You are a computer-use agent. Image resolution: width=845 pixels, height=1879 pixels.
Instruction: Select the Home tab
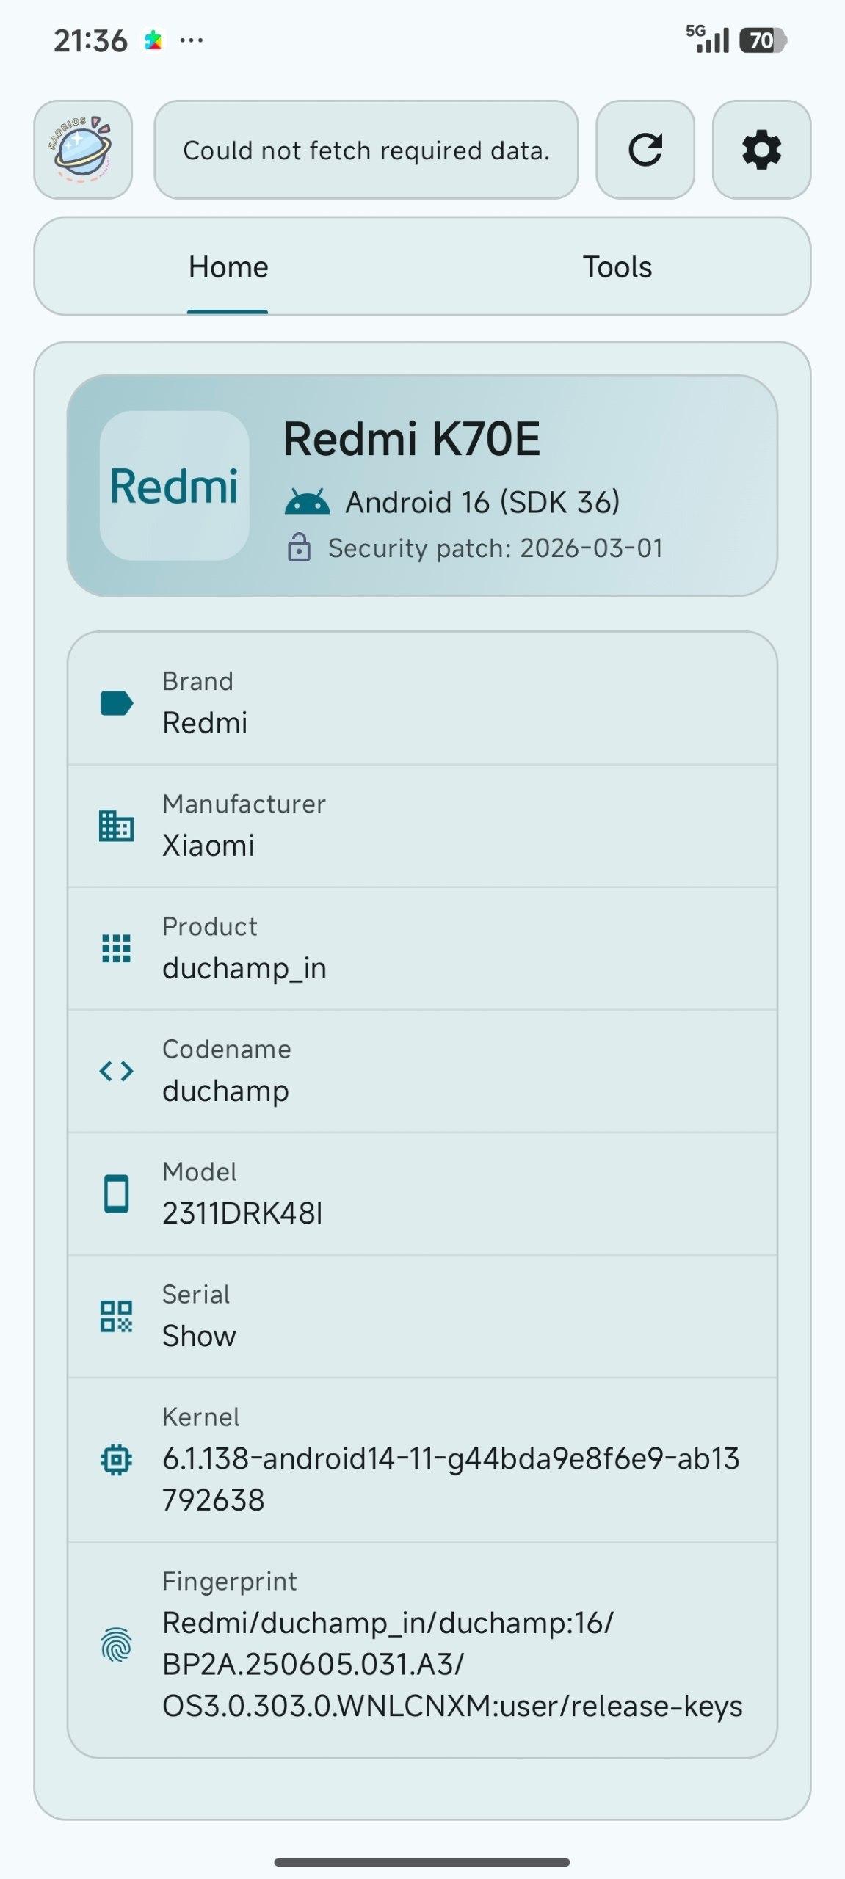(x=228, y=267)
